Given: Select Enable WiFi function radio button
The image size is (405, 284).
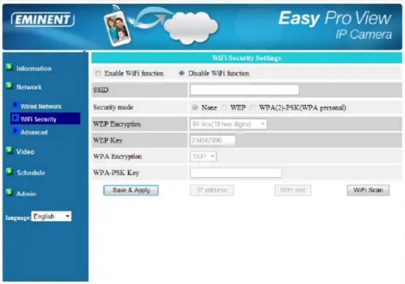Looking at the screenshot, I should [x=98, y=74].
